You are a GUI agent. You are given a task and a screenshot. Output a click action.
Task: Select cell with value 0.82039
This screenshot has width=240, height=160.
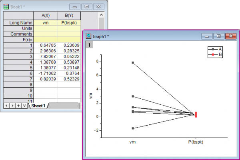pyautogui.click(x=45, y=79)
